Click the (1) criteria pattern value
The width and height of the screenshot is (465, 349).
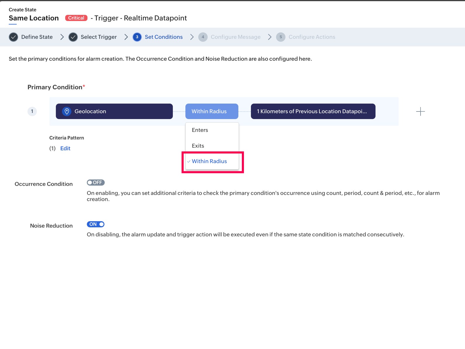tap(52, 149)
